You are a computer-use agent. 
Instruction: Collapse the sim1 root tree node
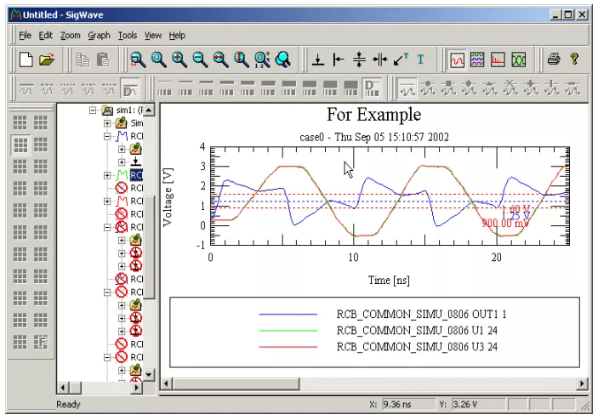click(x=93, y=111)
